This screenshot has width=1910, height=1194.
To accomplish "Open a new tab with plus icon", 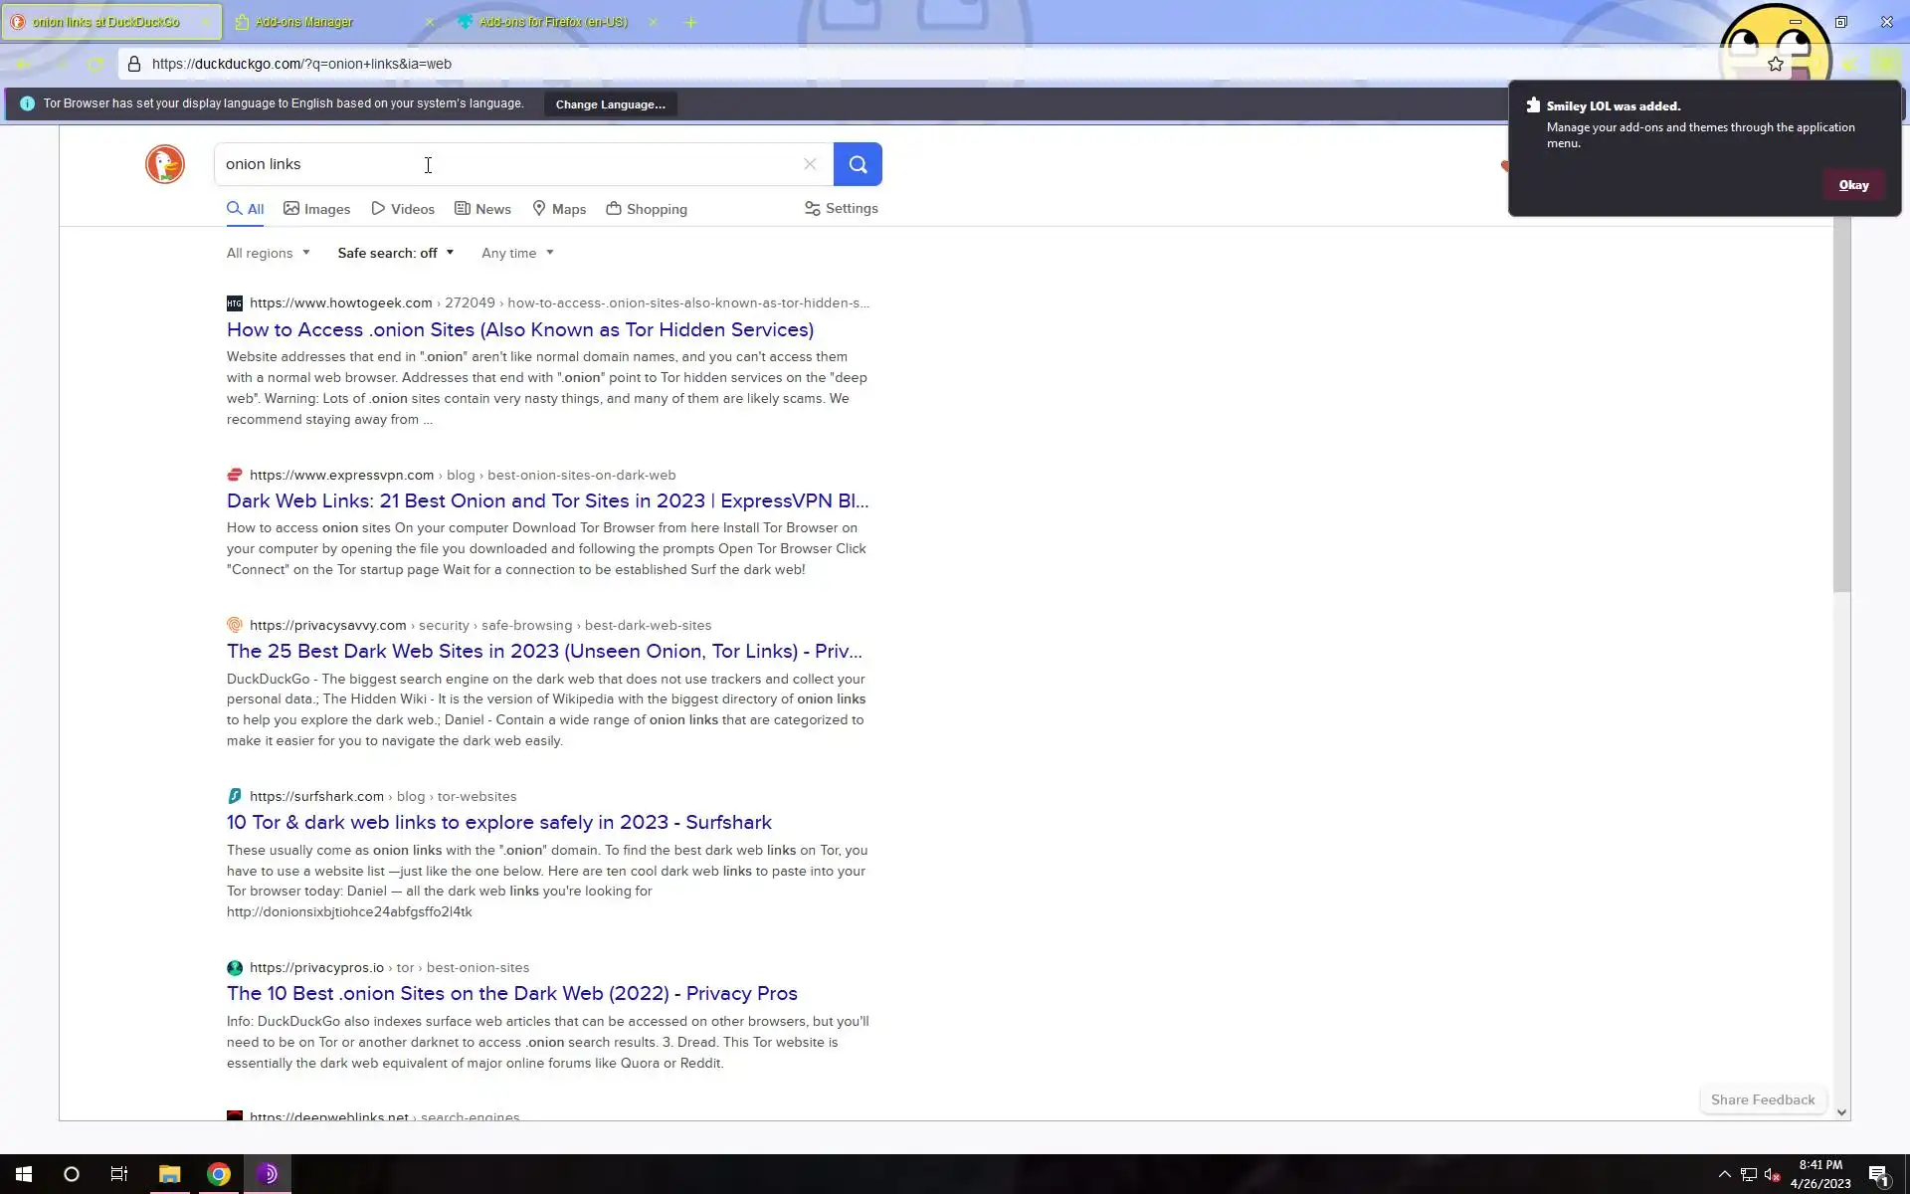I will (690, 22).
